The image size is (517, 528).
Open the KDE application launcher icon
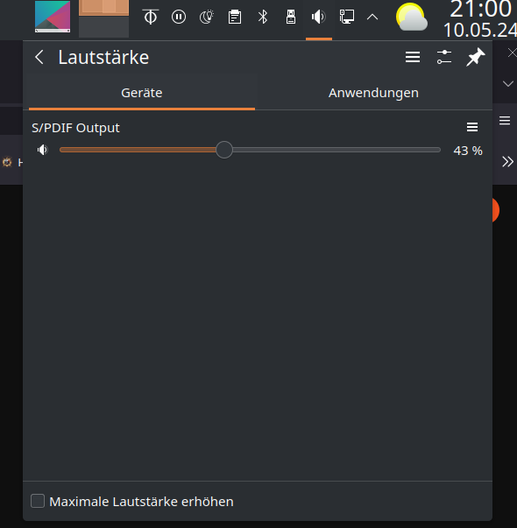53,17
